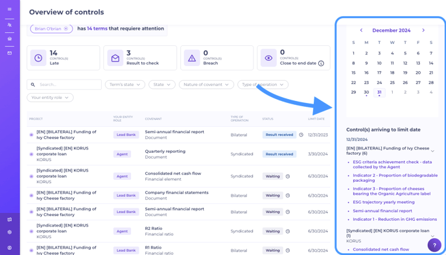
Task: Click the December 2024 month title
Action: [x=391, y=30]
